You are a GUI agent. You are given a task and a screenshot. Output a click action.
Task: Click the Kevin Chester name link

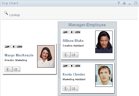tap(74, 74)
